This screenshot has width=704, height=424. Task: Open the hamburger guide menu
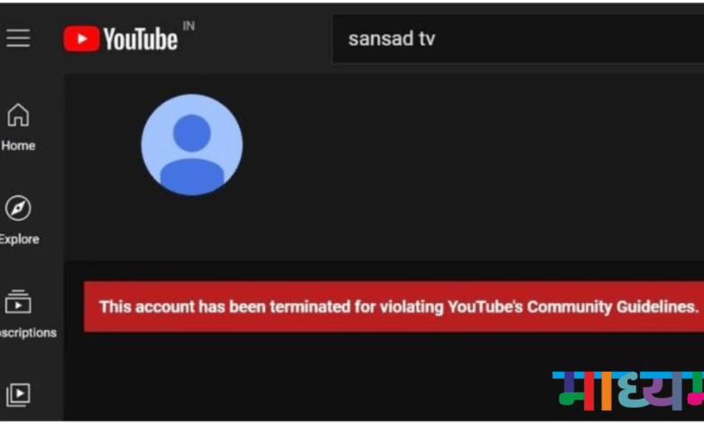(x=18, y=38)
